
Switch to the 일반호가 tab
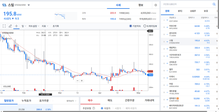(9, 100)
